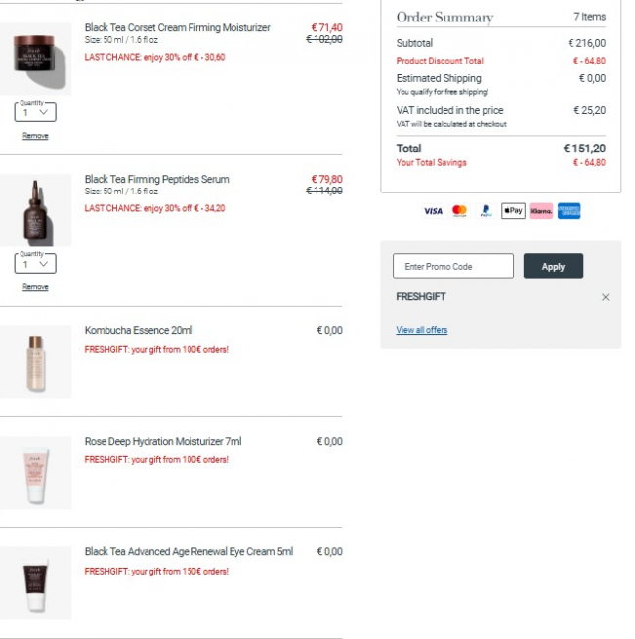The image size is (635, 639).
Task: Click the Klarna payment icon
Action: point(541,211)
